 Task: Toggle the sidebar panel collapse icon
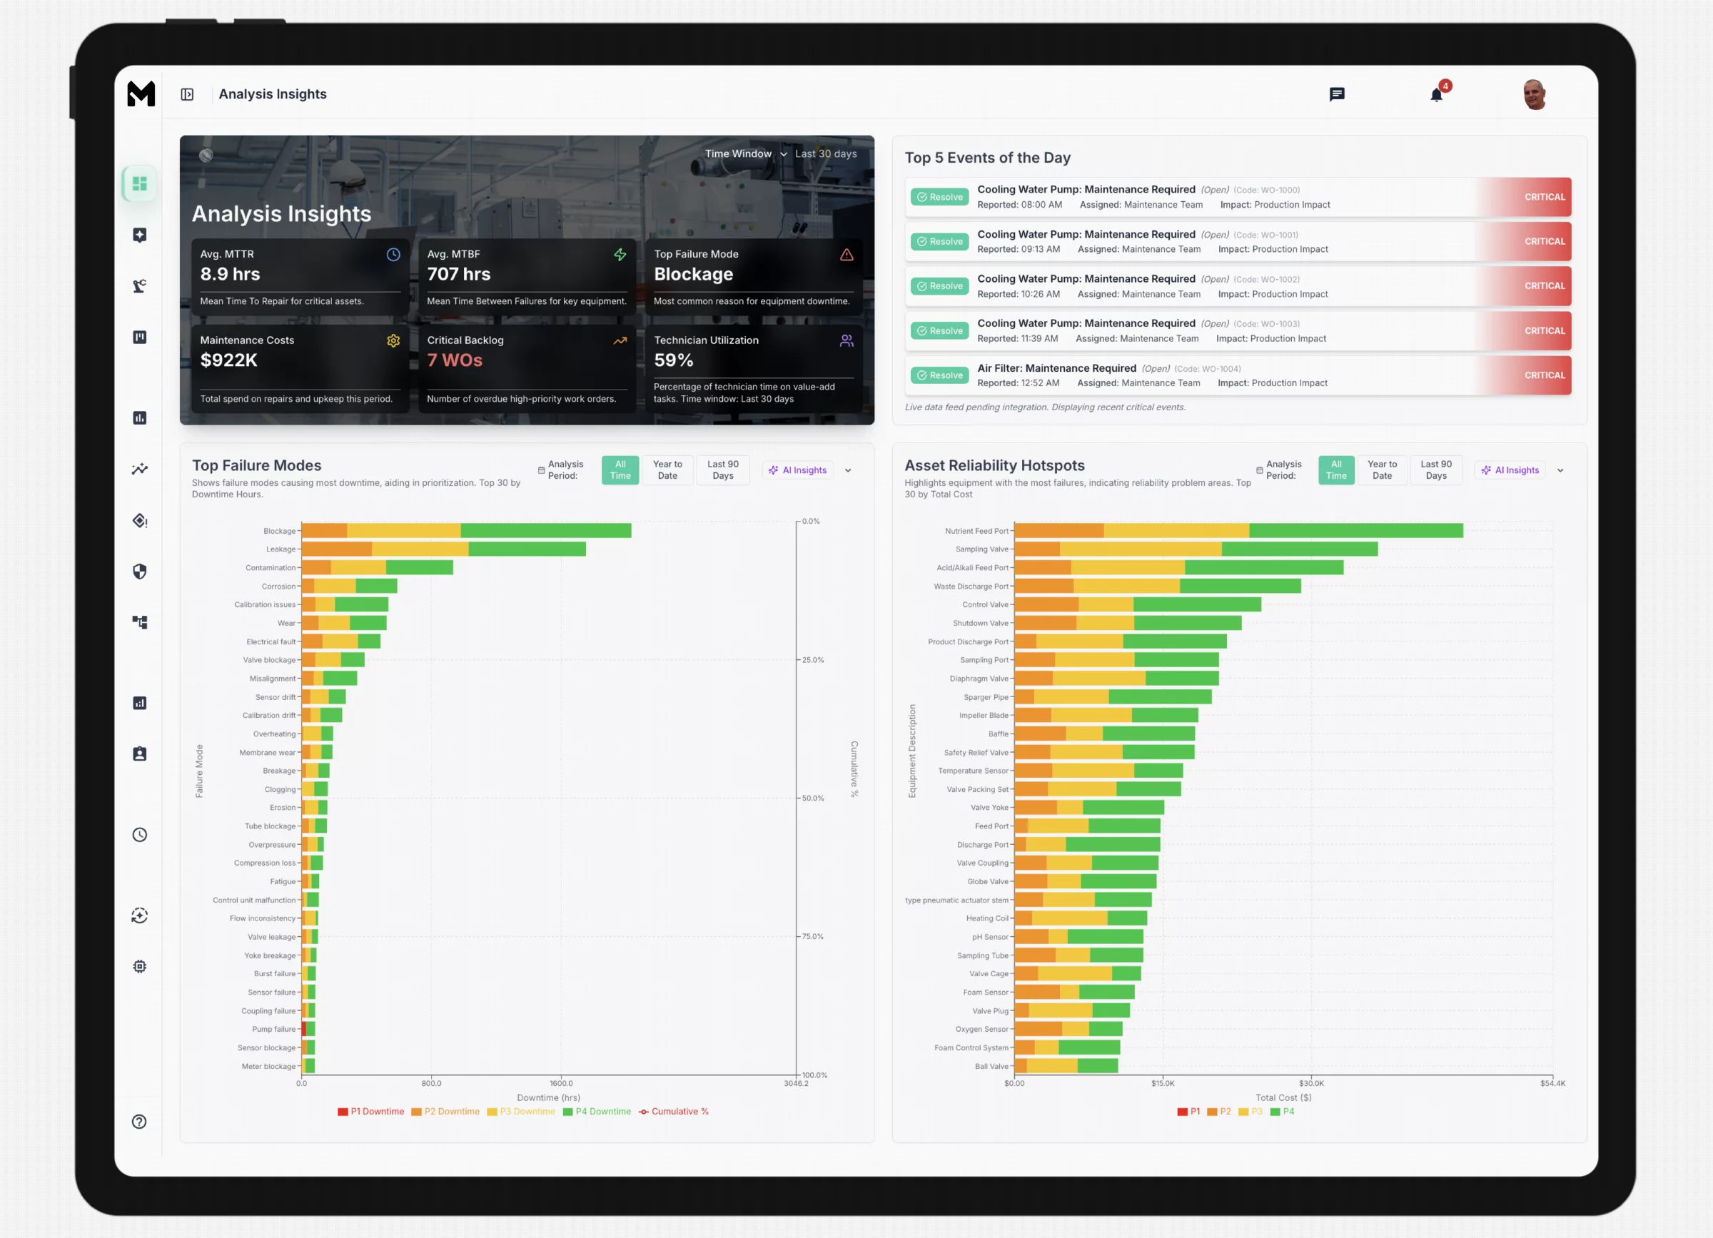(187, 94)
